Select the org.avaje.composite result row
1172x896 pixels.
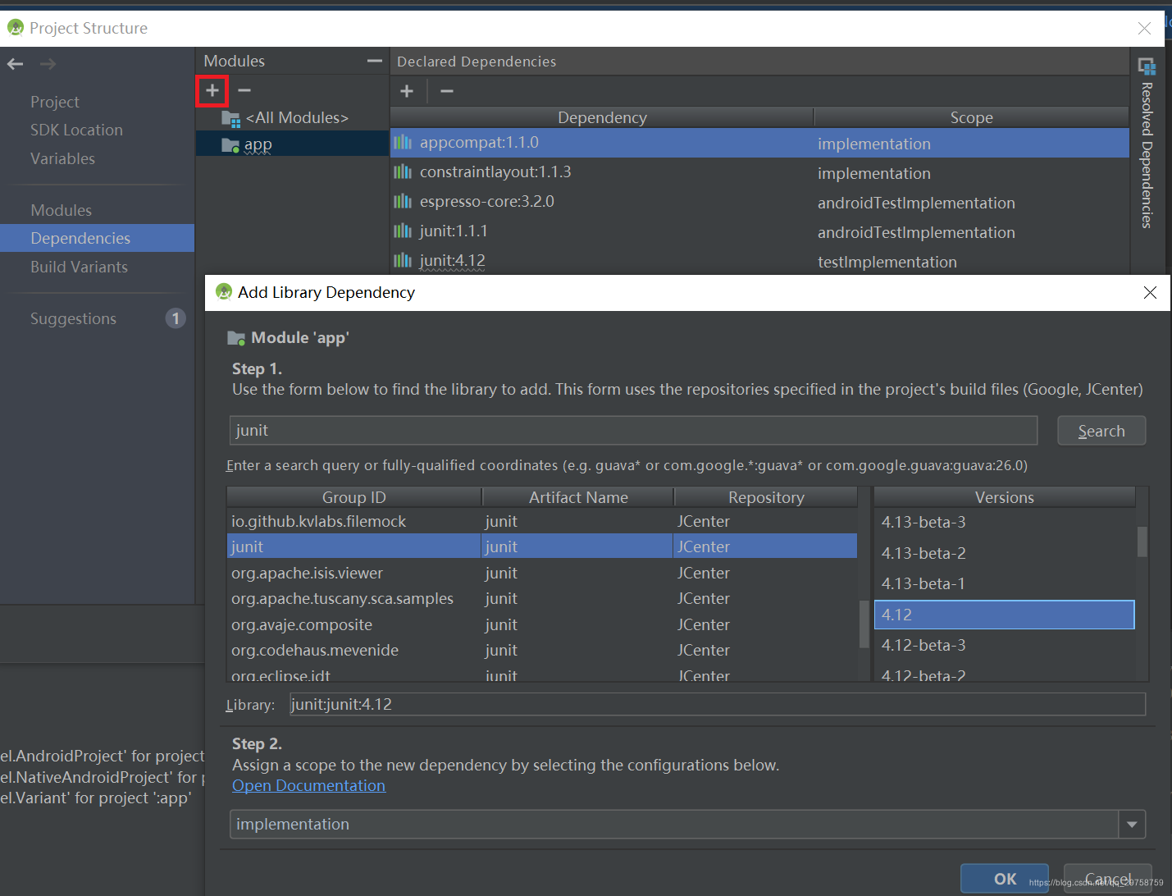tap(542, 624)
